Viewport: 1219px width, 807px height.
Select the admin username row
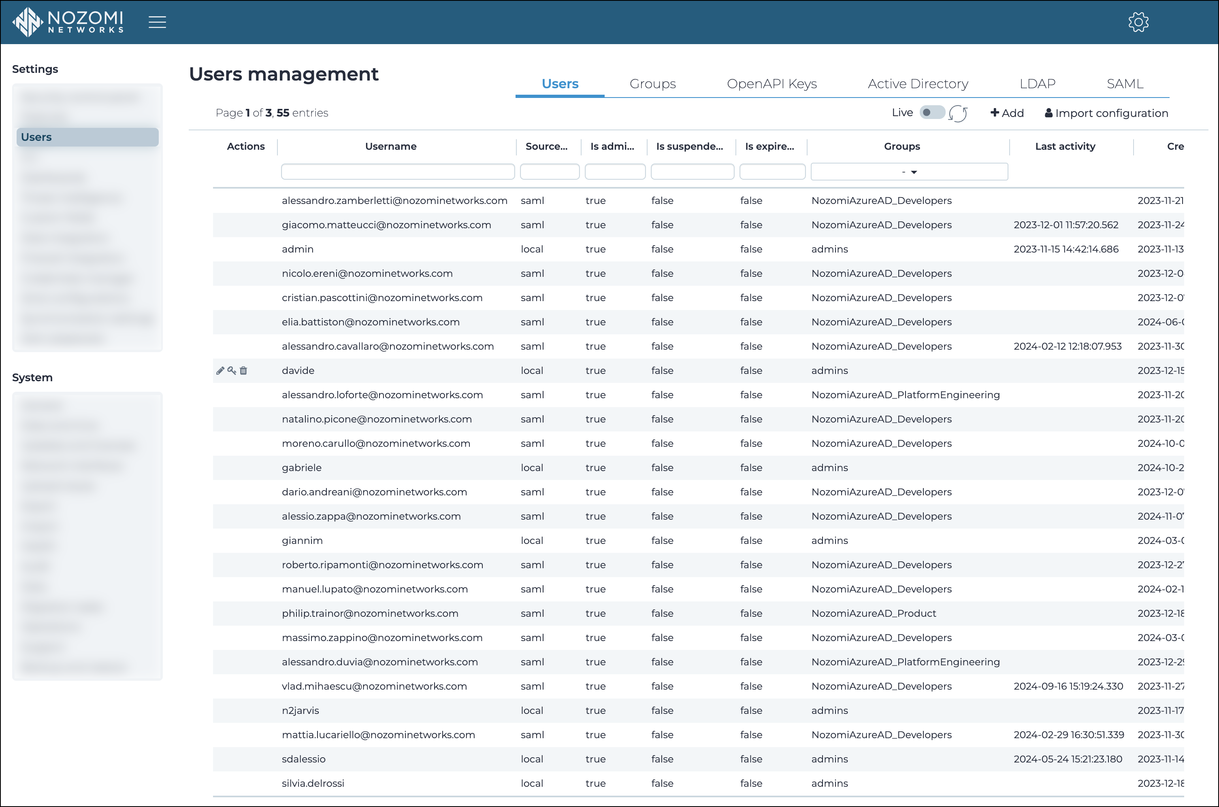click(698, 249)
